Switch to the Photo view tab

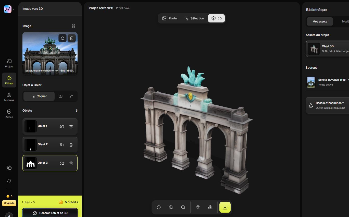(x=170, y=18)
